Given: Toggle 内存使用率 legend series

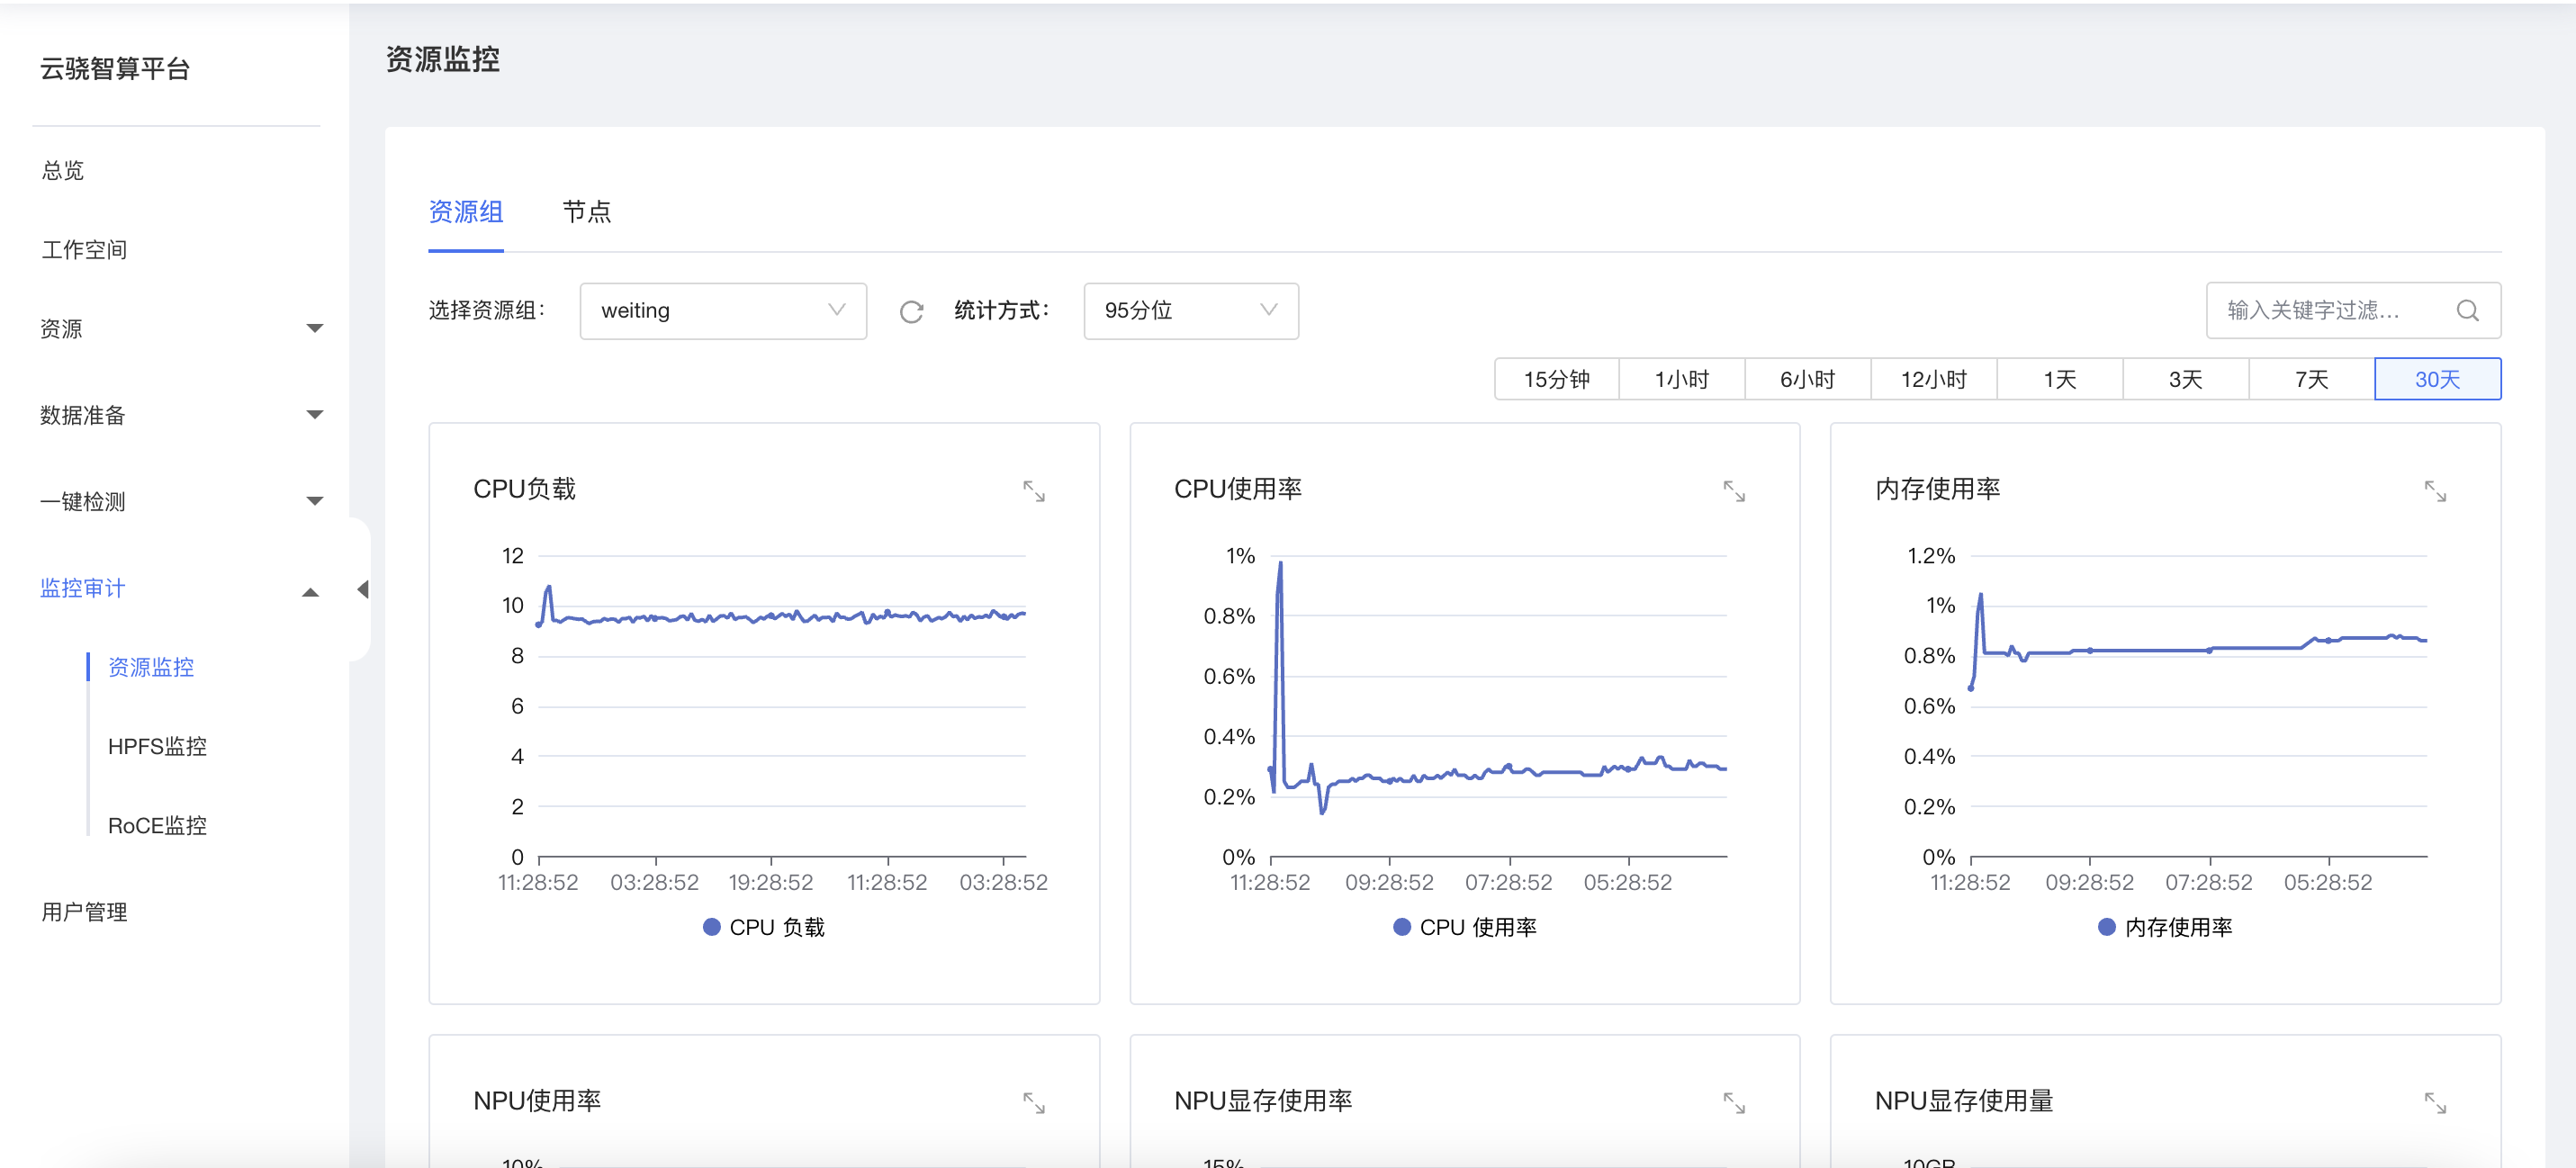Looking at the screenshot, I should (2165, 928).
